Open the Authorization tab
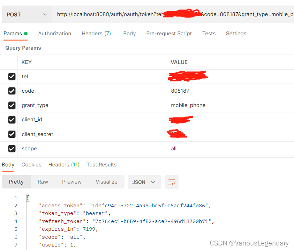294x250 pixels. (54, 34)
